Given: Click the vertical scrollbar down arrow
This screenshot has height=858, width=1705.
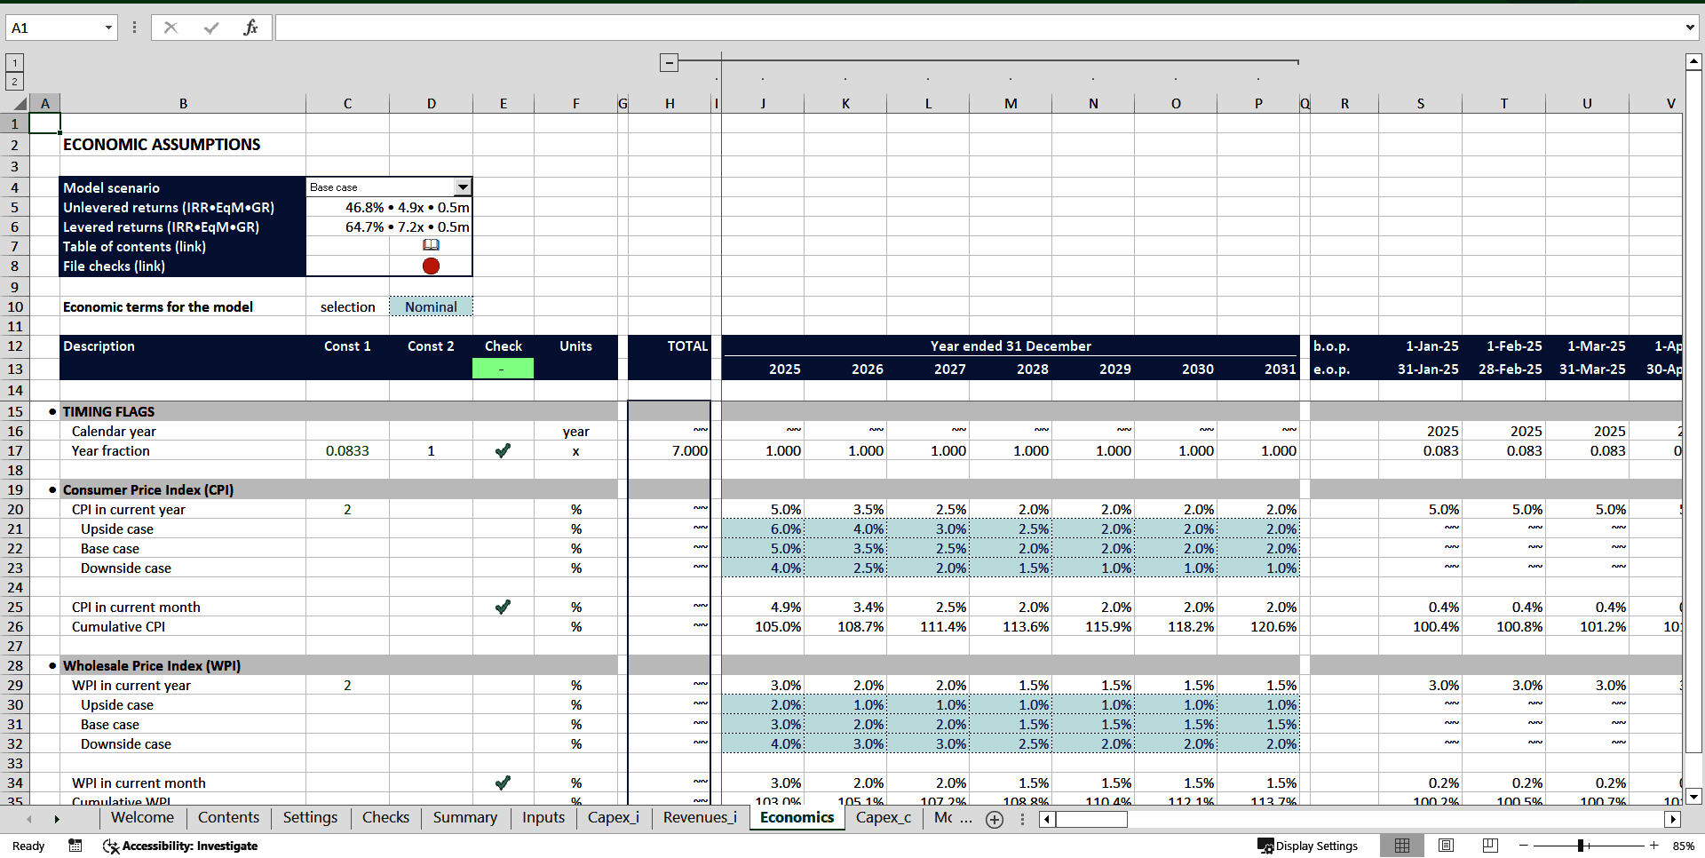Looking at the screenshot, I should click(x=1693, y=797).
